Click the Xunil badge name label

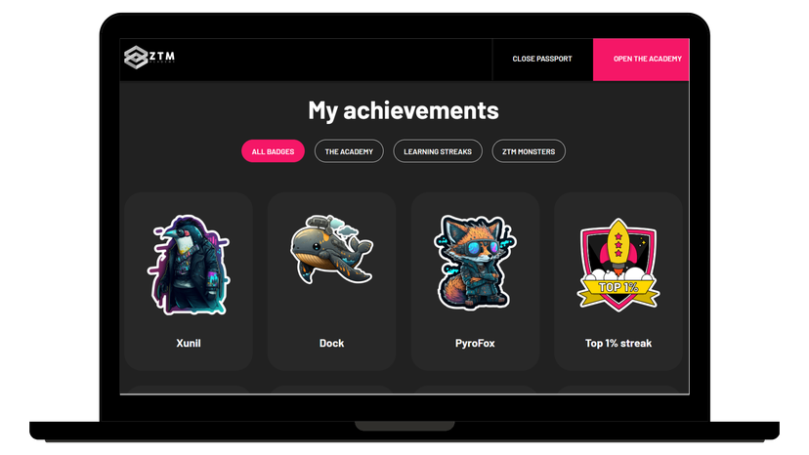189,343
